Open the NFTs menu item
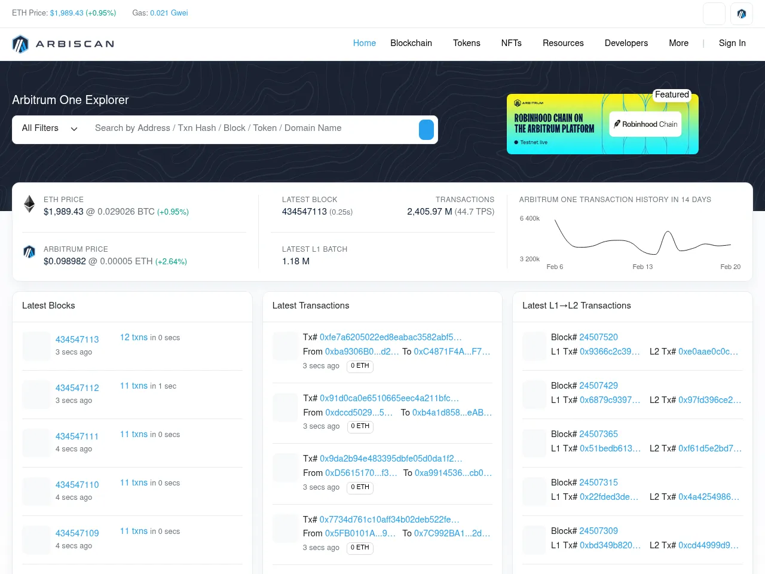Viewport: 765px width, 574px height. pos(511,43)
